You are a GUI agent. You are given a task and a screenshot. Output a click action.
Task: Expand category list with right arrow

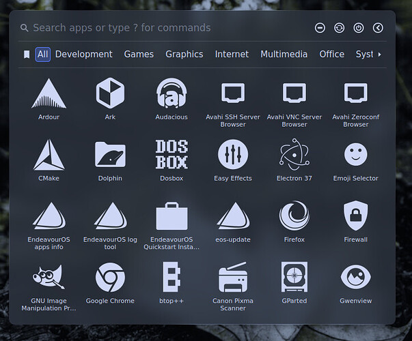380,55
